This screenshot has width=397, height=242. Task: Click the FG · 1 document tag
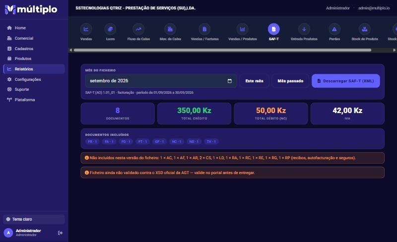(126, 141)
